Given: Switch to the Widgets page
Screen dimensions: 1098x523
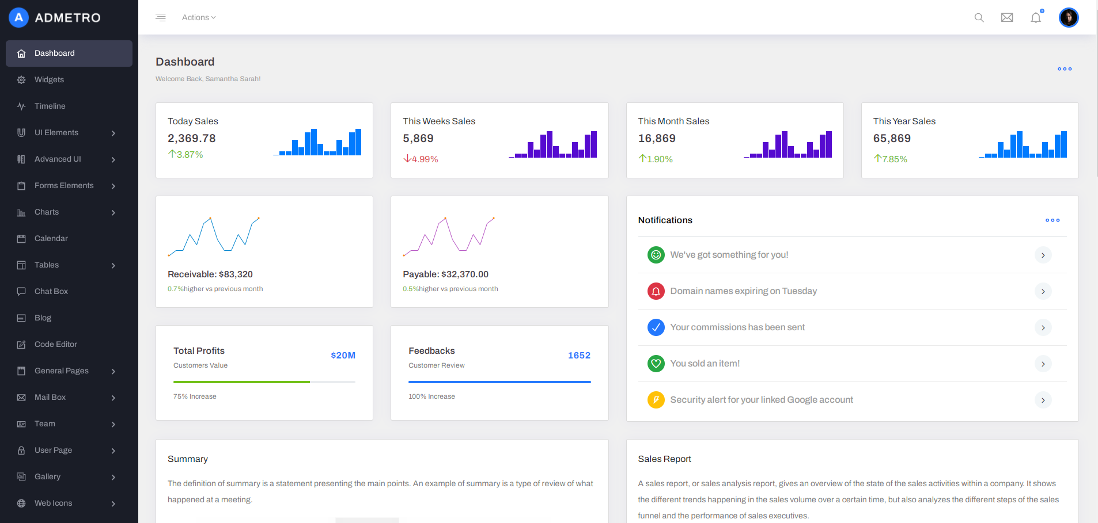Looking at the screenshot, I should [x=49, y=79].
